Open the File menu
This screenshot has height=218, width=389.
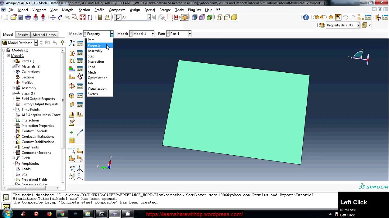(11, 10)
